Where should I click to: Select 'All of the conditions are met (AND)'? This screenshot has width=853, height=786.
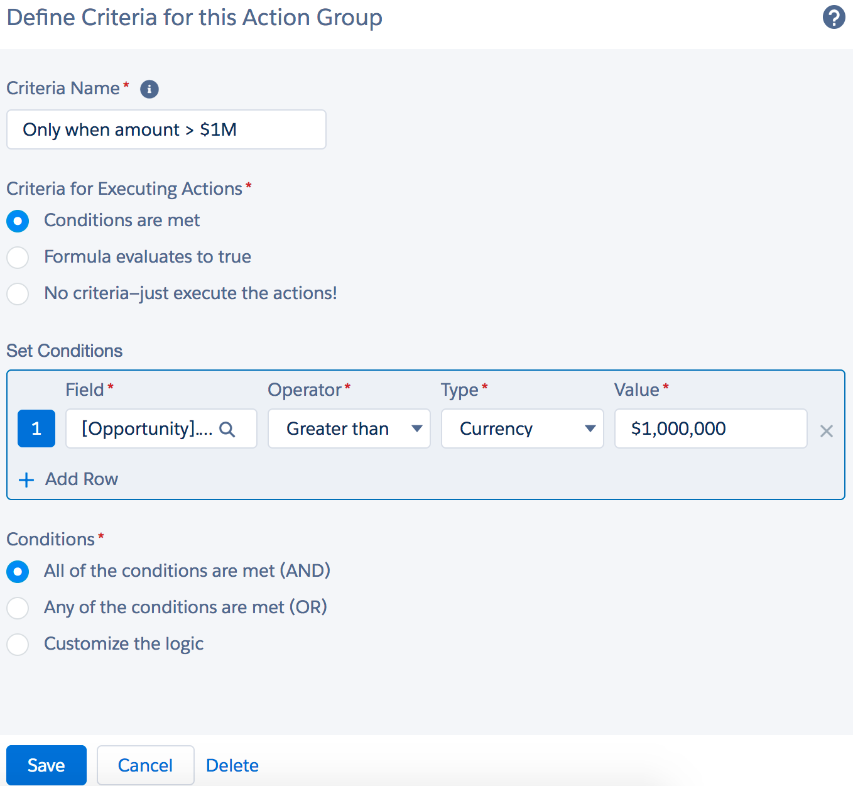18,572
